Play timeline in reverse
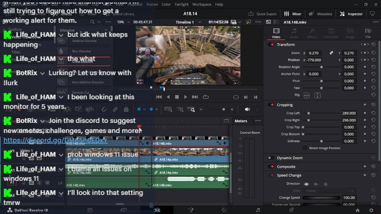This screenshot has width=381, height=214. pos(168,97)
